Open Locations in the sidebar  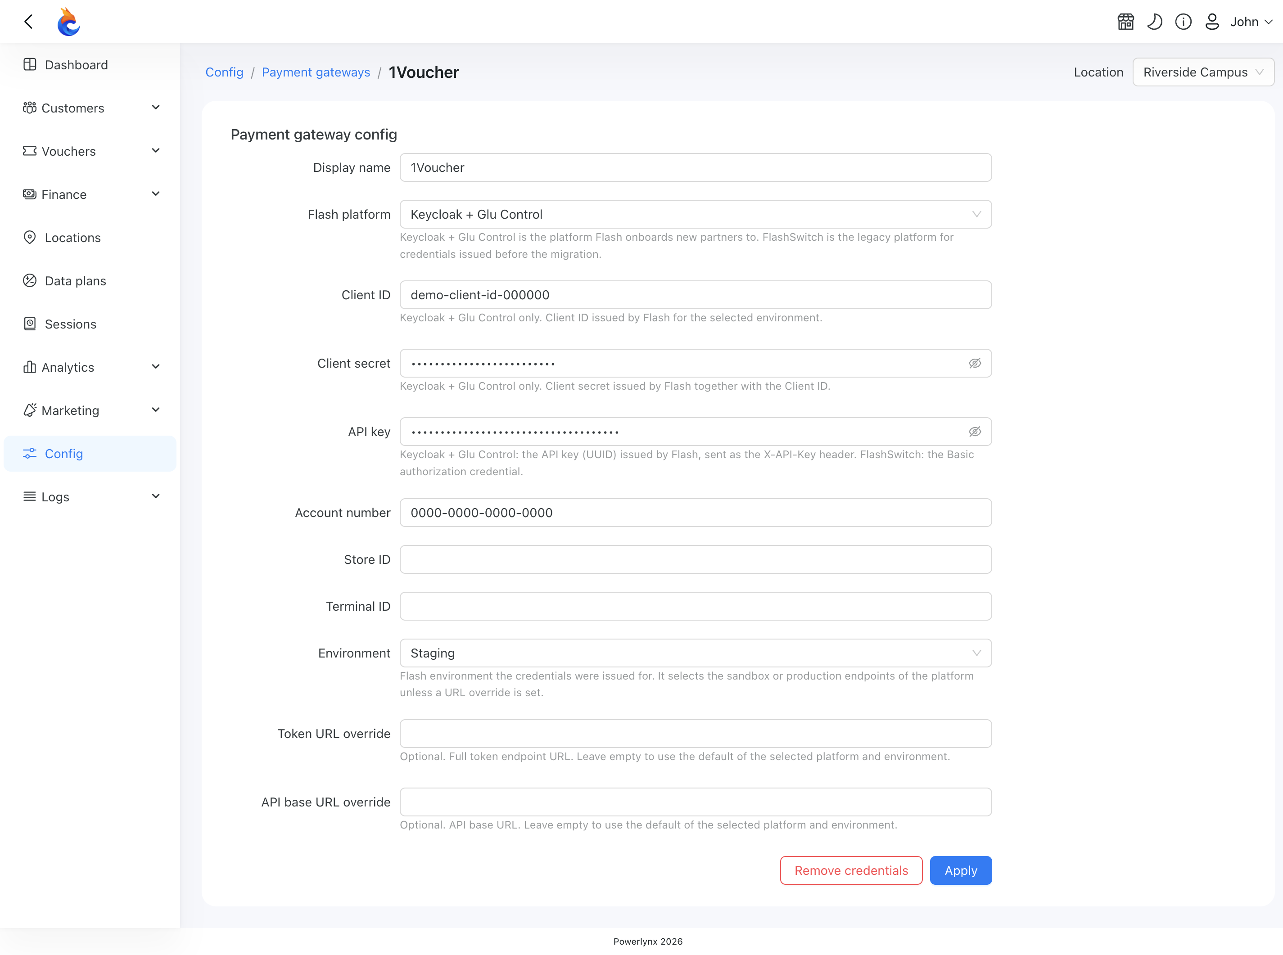pyautogui.click(x=90, y=238)
